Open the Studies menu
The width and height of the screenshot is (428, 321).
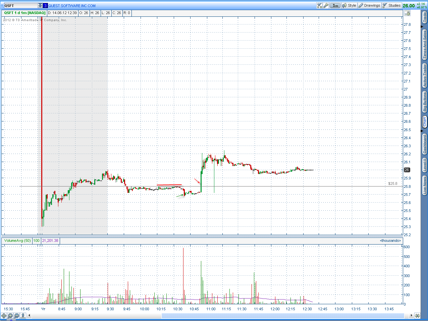click(392, 5)
